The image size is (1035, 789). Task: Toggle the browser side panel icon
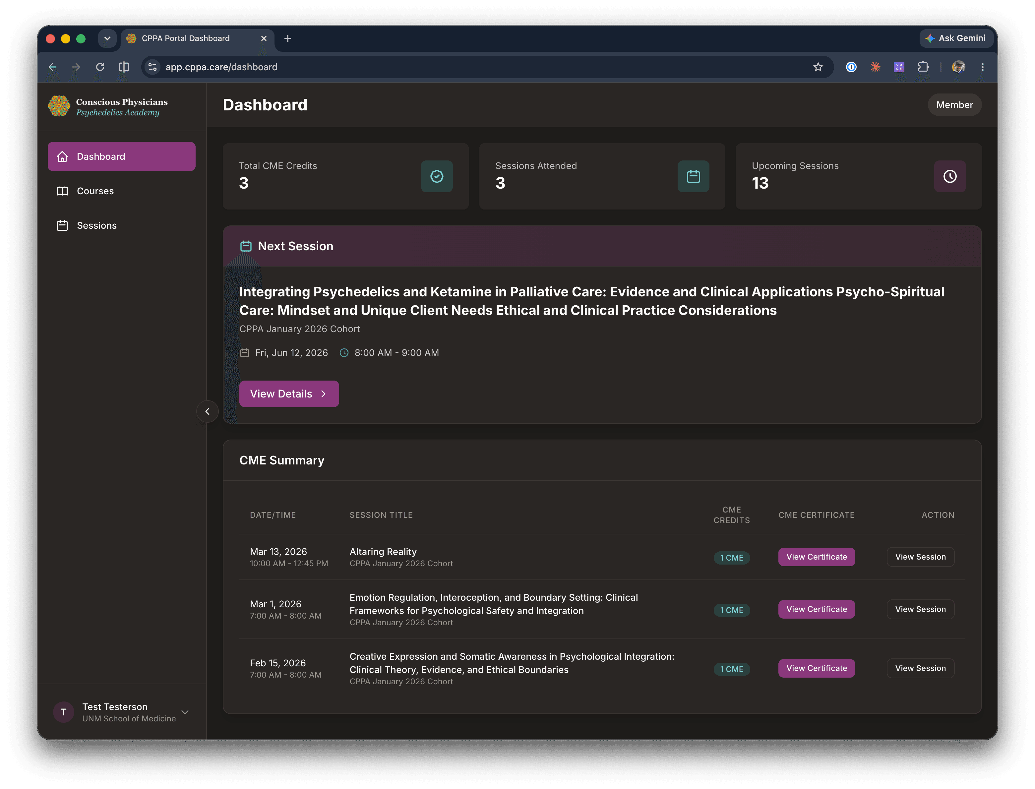[124, 67]
